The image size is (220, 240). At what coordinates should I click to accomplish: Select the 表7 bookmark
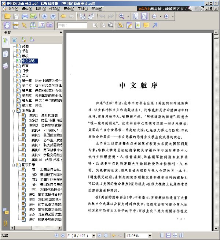pos(45,220)
